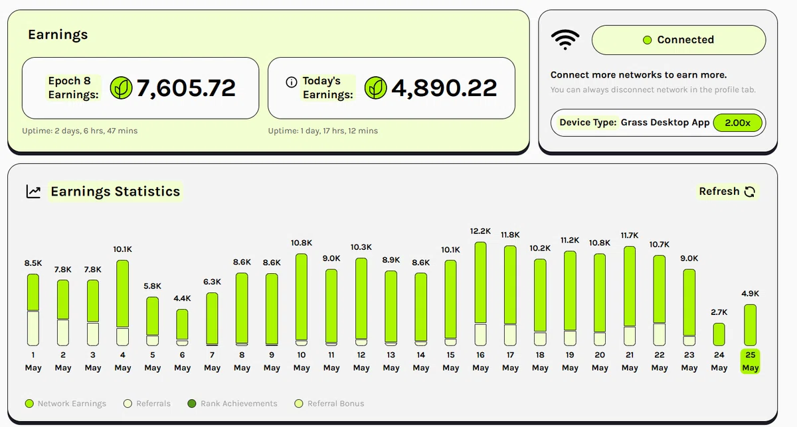Screen dimensions: 797x427
Task: Click the 13 May date label
Action: point(391,361)
